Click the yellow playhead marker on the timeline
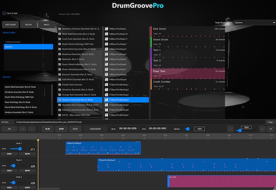This screenshot has width=276, height=190. pyautogui.click(x=38, y=141)
